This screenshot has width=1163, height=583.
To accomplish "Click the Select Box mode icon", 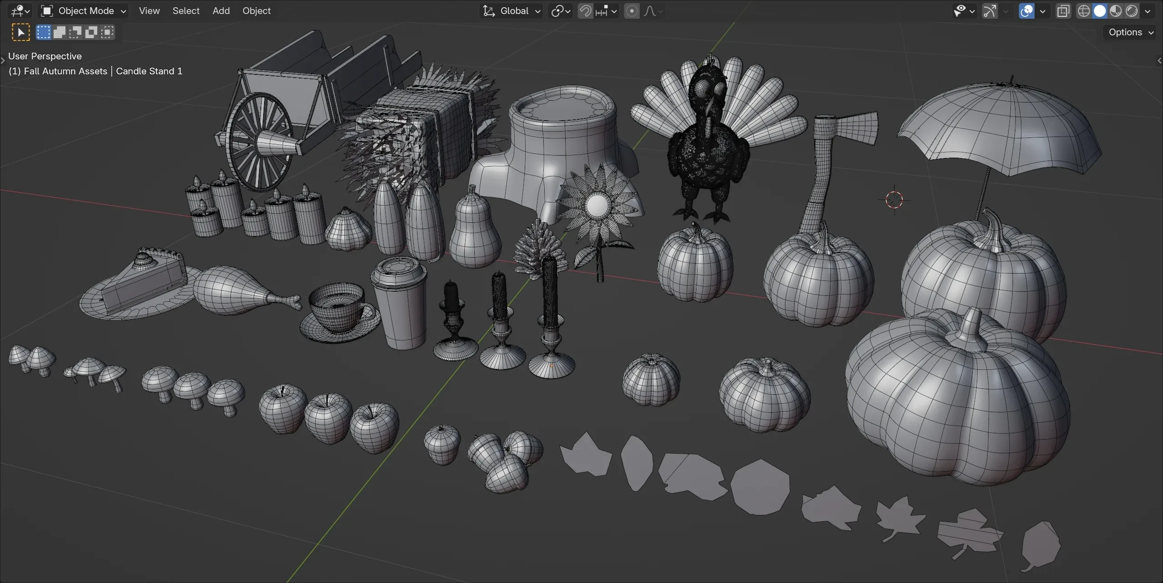I will (x=43, y=32).
